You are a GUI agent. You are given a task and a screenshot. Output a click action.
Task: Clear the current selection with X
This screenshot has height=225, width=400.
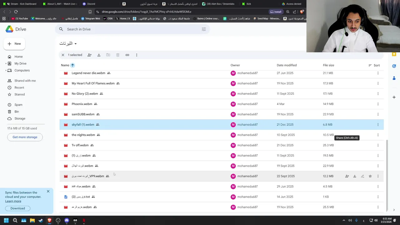point(63,55)
